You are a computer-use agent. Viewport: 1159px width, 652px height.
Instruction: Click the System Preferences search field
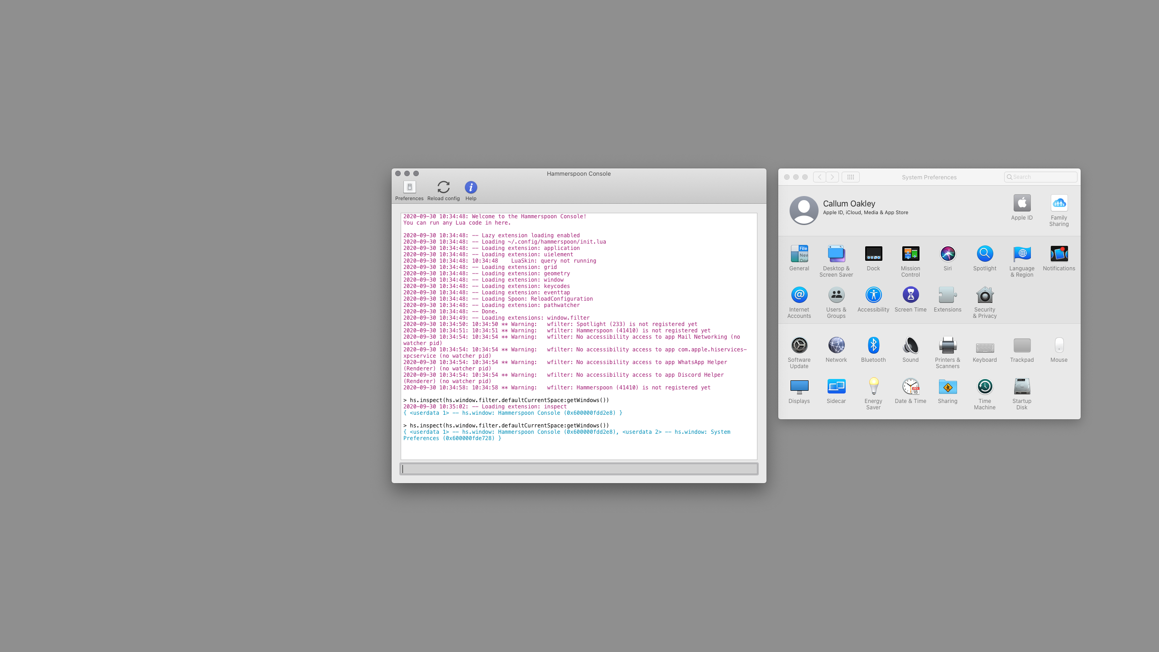(1040, 177)
